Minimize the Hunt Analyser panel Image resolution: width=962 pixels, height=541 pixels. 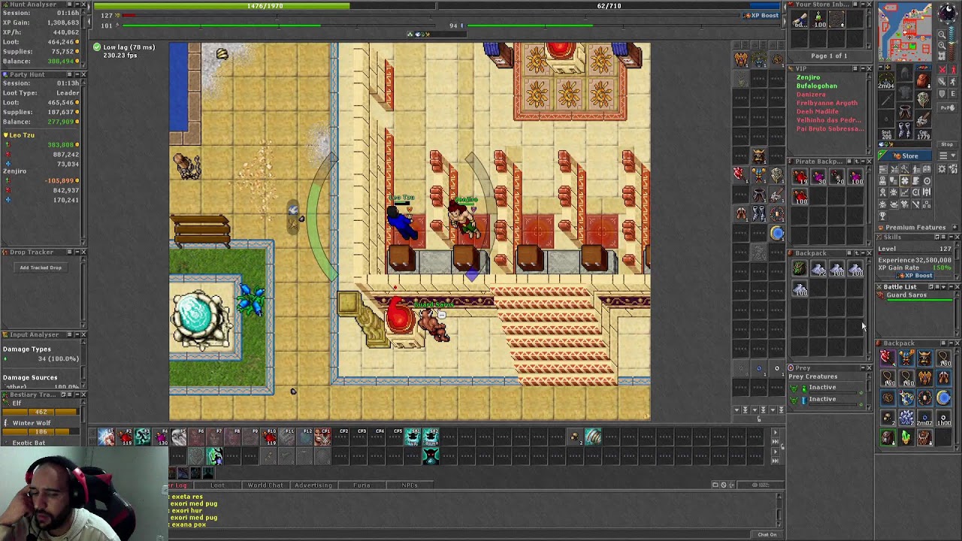coord(77,5)
